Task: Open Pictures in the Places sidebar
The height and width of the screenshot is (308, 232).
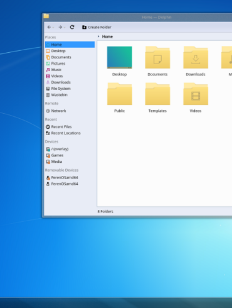Action: point(70,63)
